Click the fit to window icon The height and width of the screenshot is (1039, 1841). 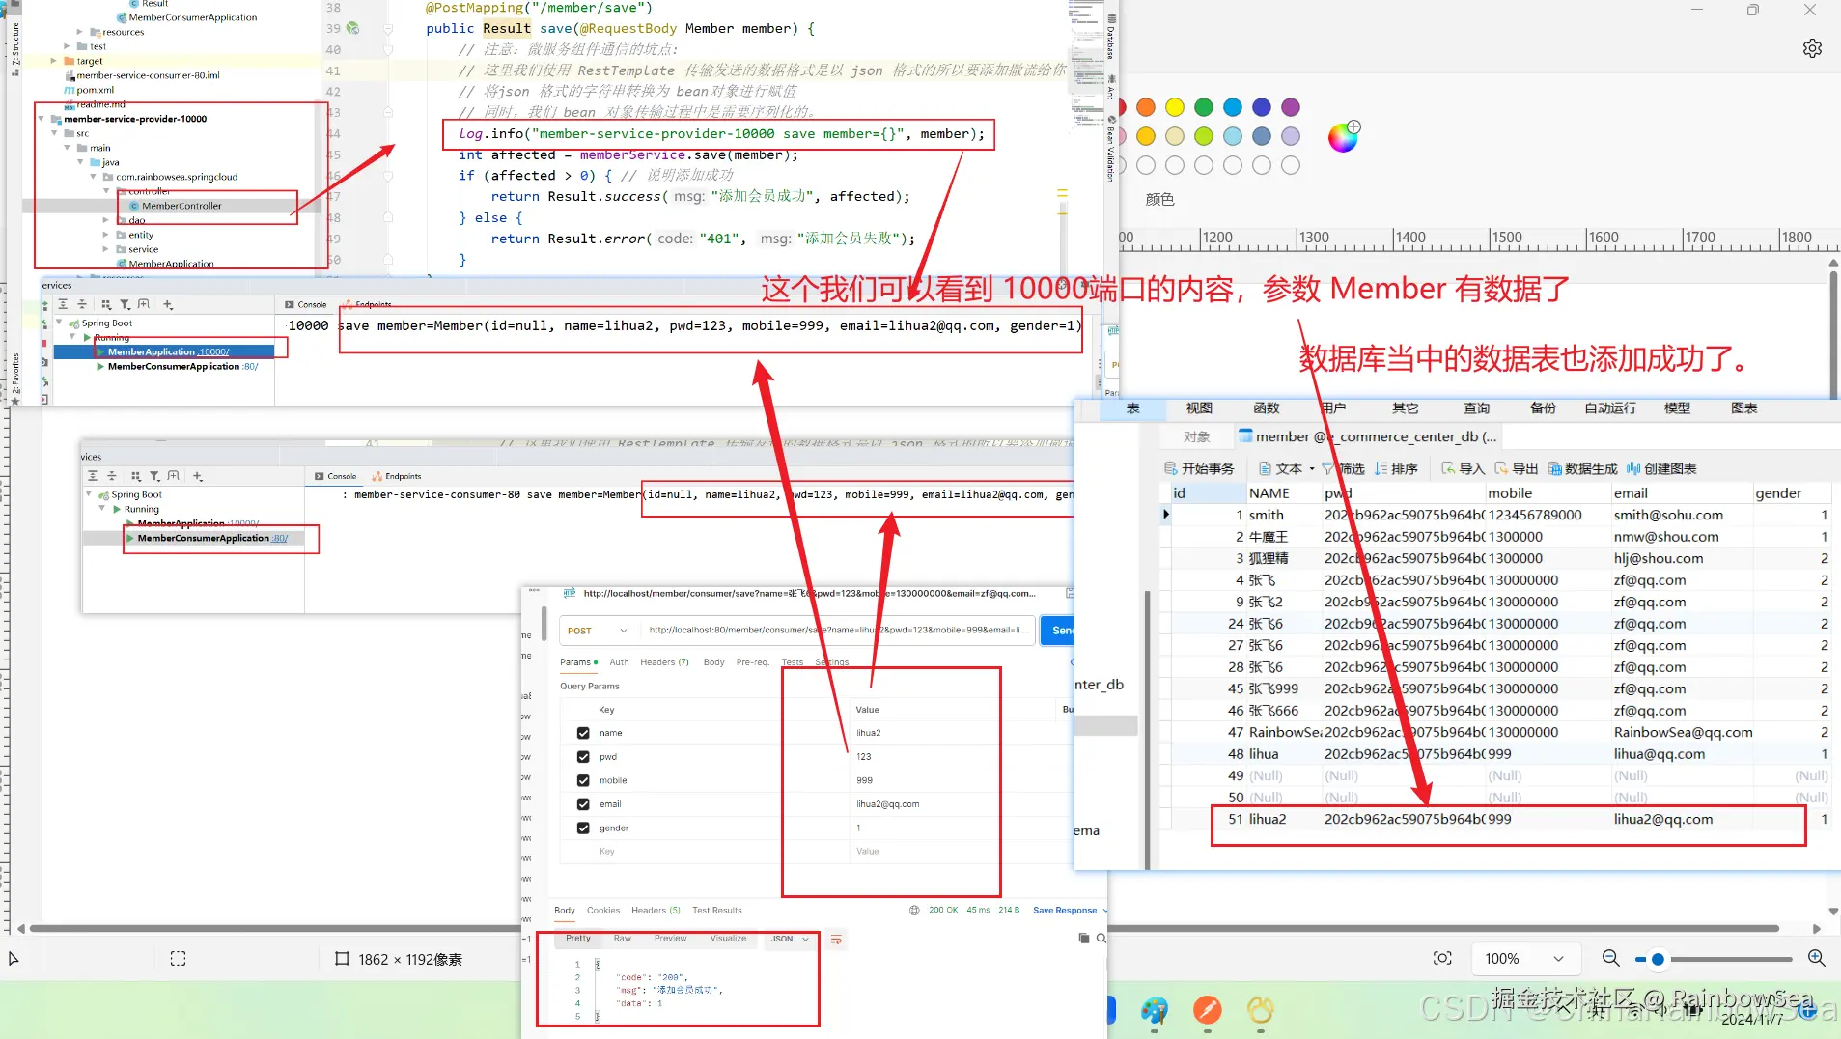click(x=1442, y=958)
